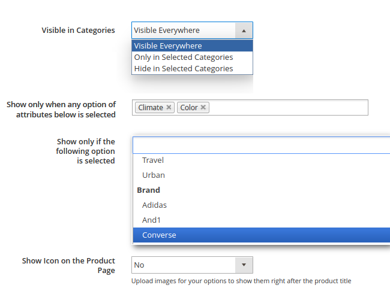Collapse the Visible in Categories dropdown arrow
390x288 pixels.
coord(243,31)
